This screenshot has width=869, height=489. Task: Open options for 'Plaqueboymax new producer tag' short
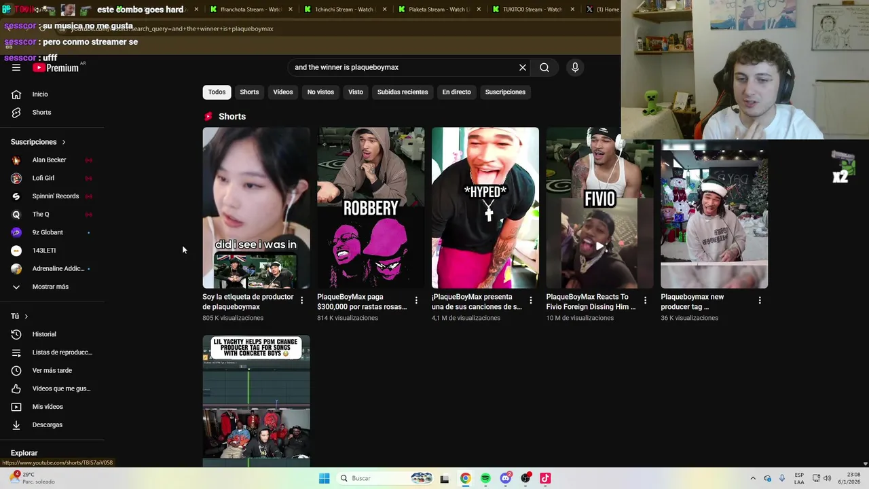click(760, 300)
